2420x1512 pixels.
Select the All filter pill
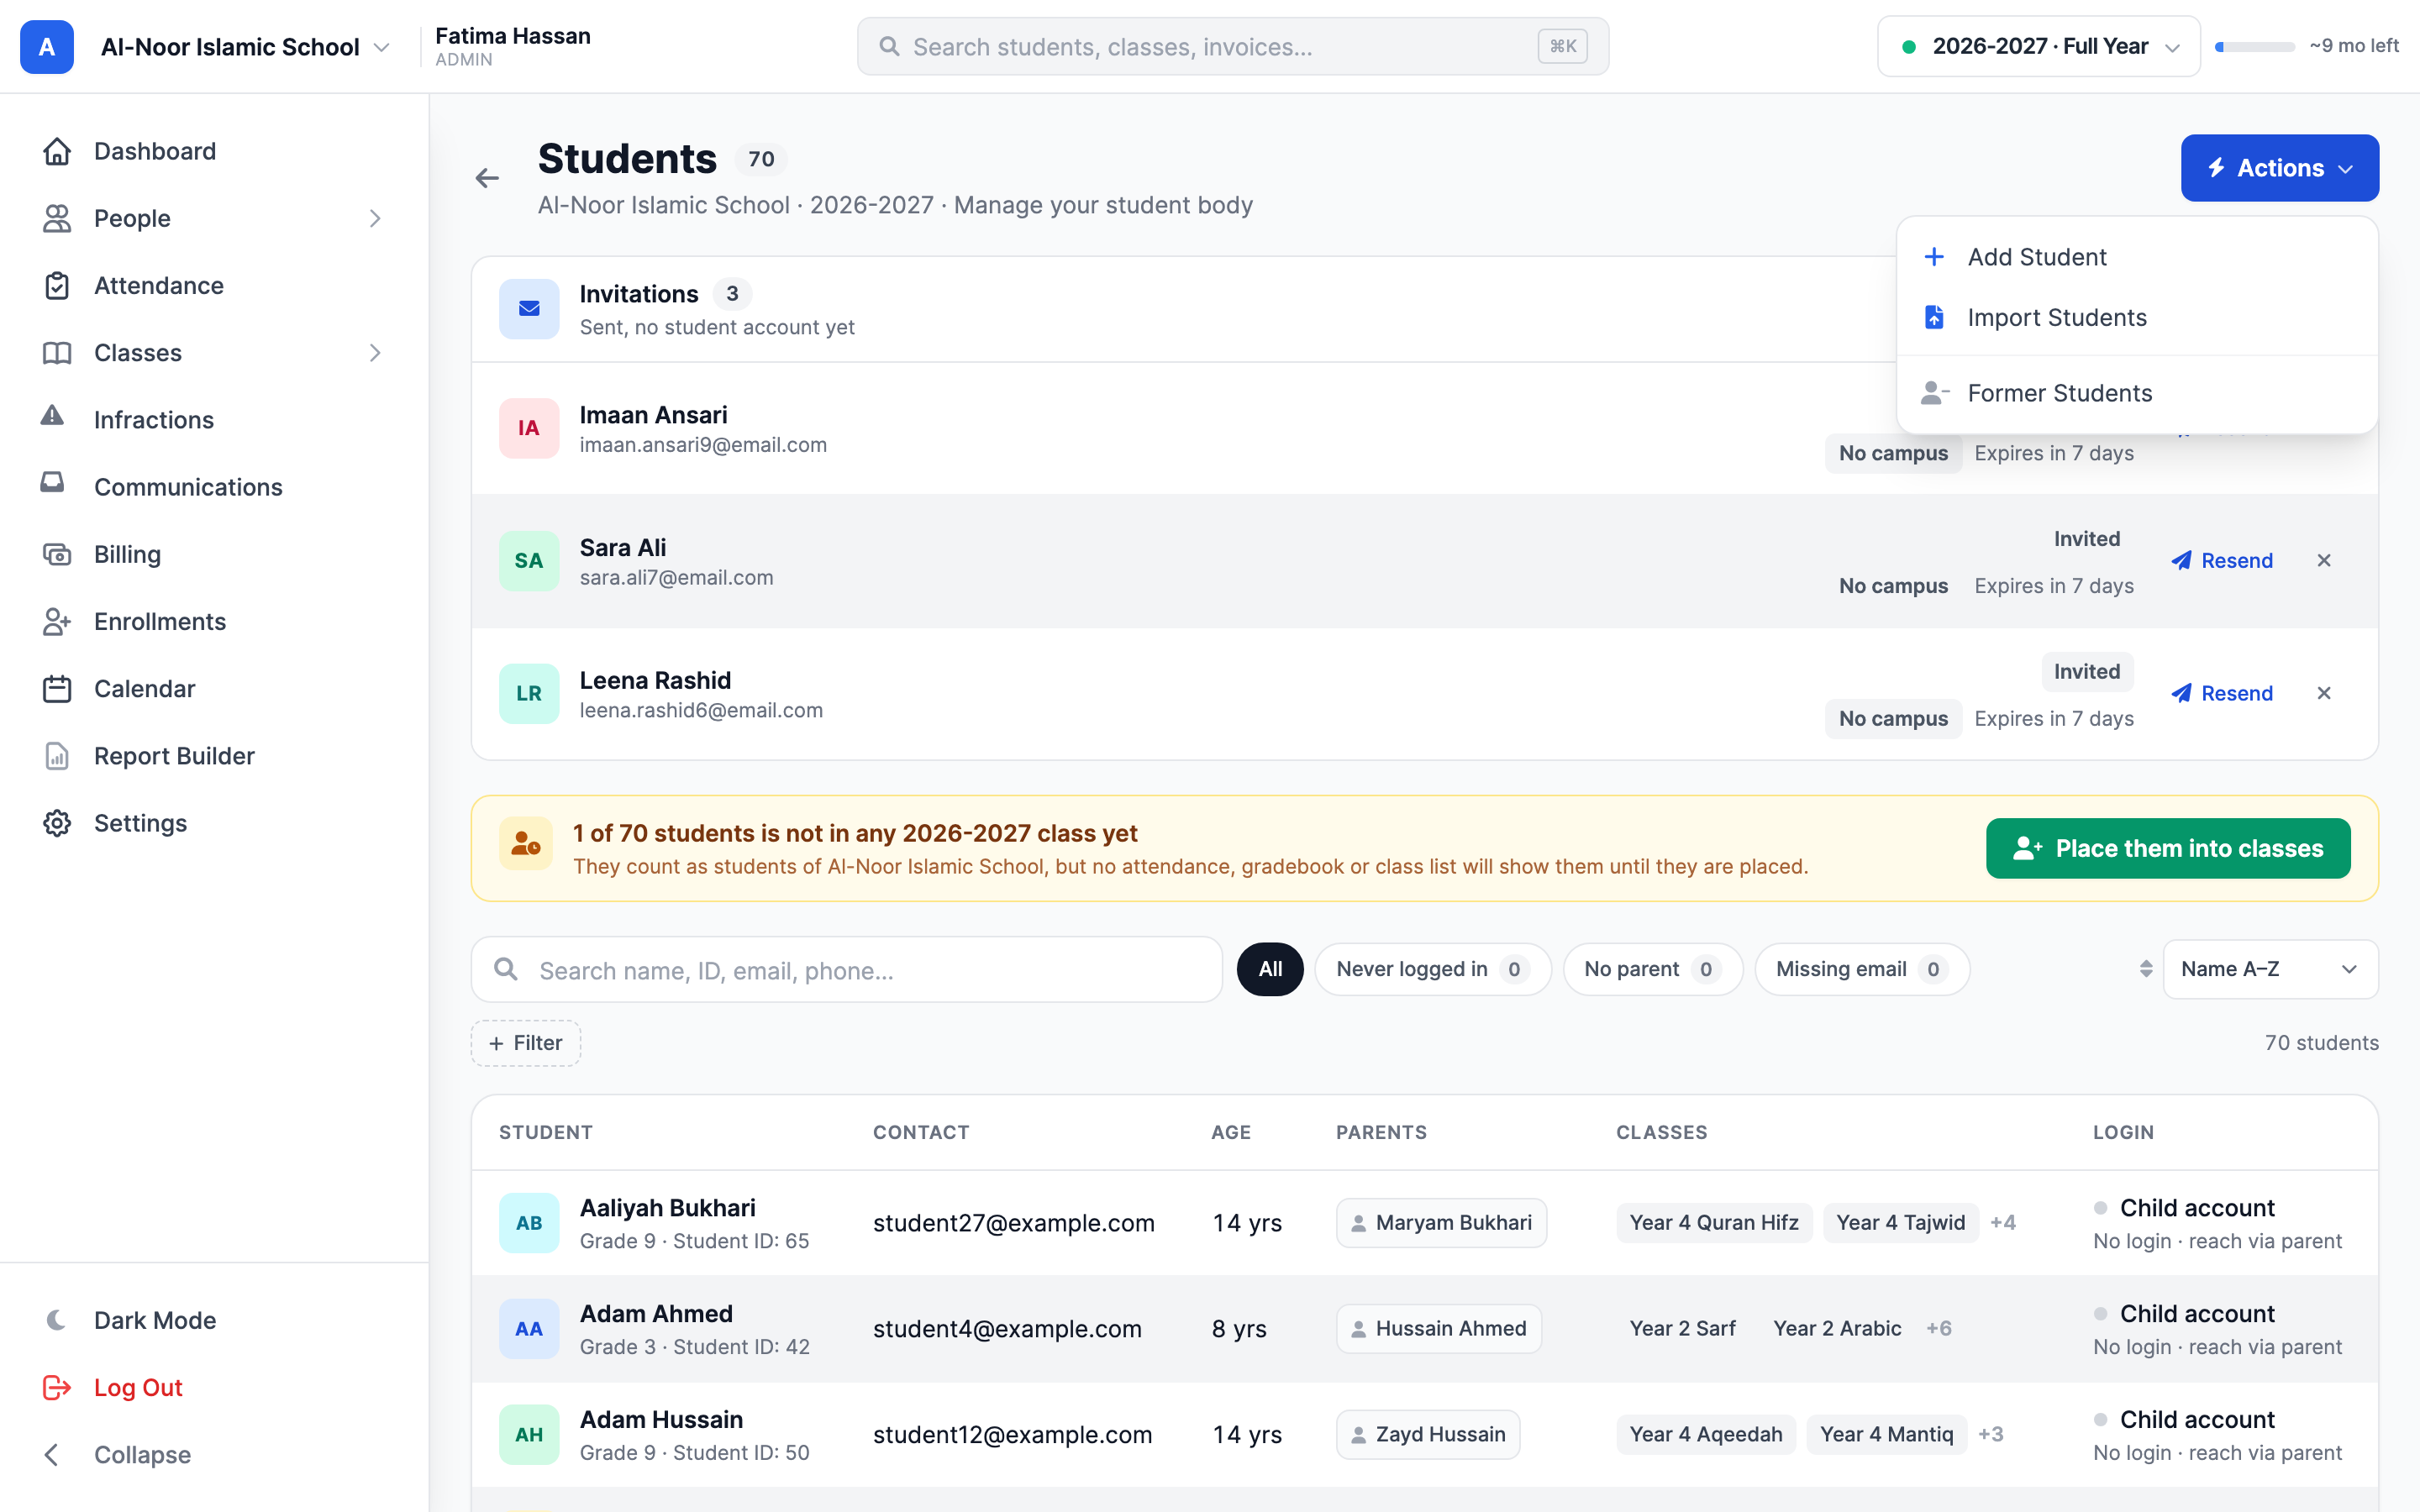[x=1270, y=969]
